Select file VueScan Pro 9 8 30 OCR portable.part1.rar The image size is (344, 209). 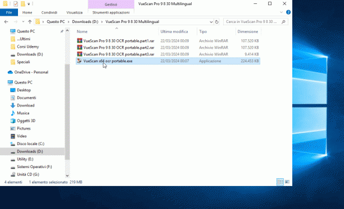119,41
